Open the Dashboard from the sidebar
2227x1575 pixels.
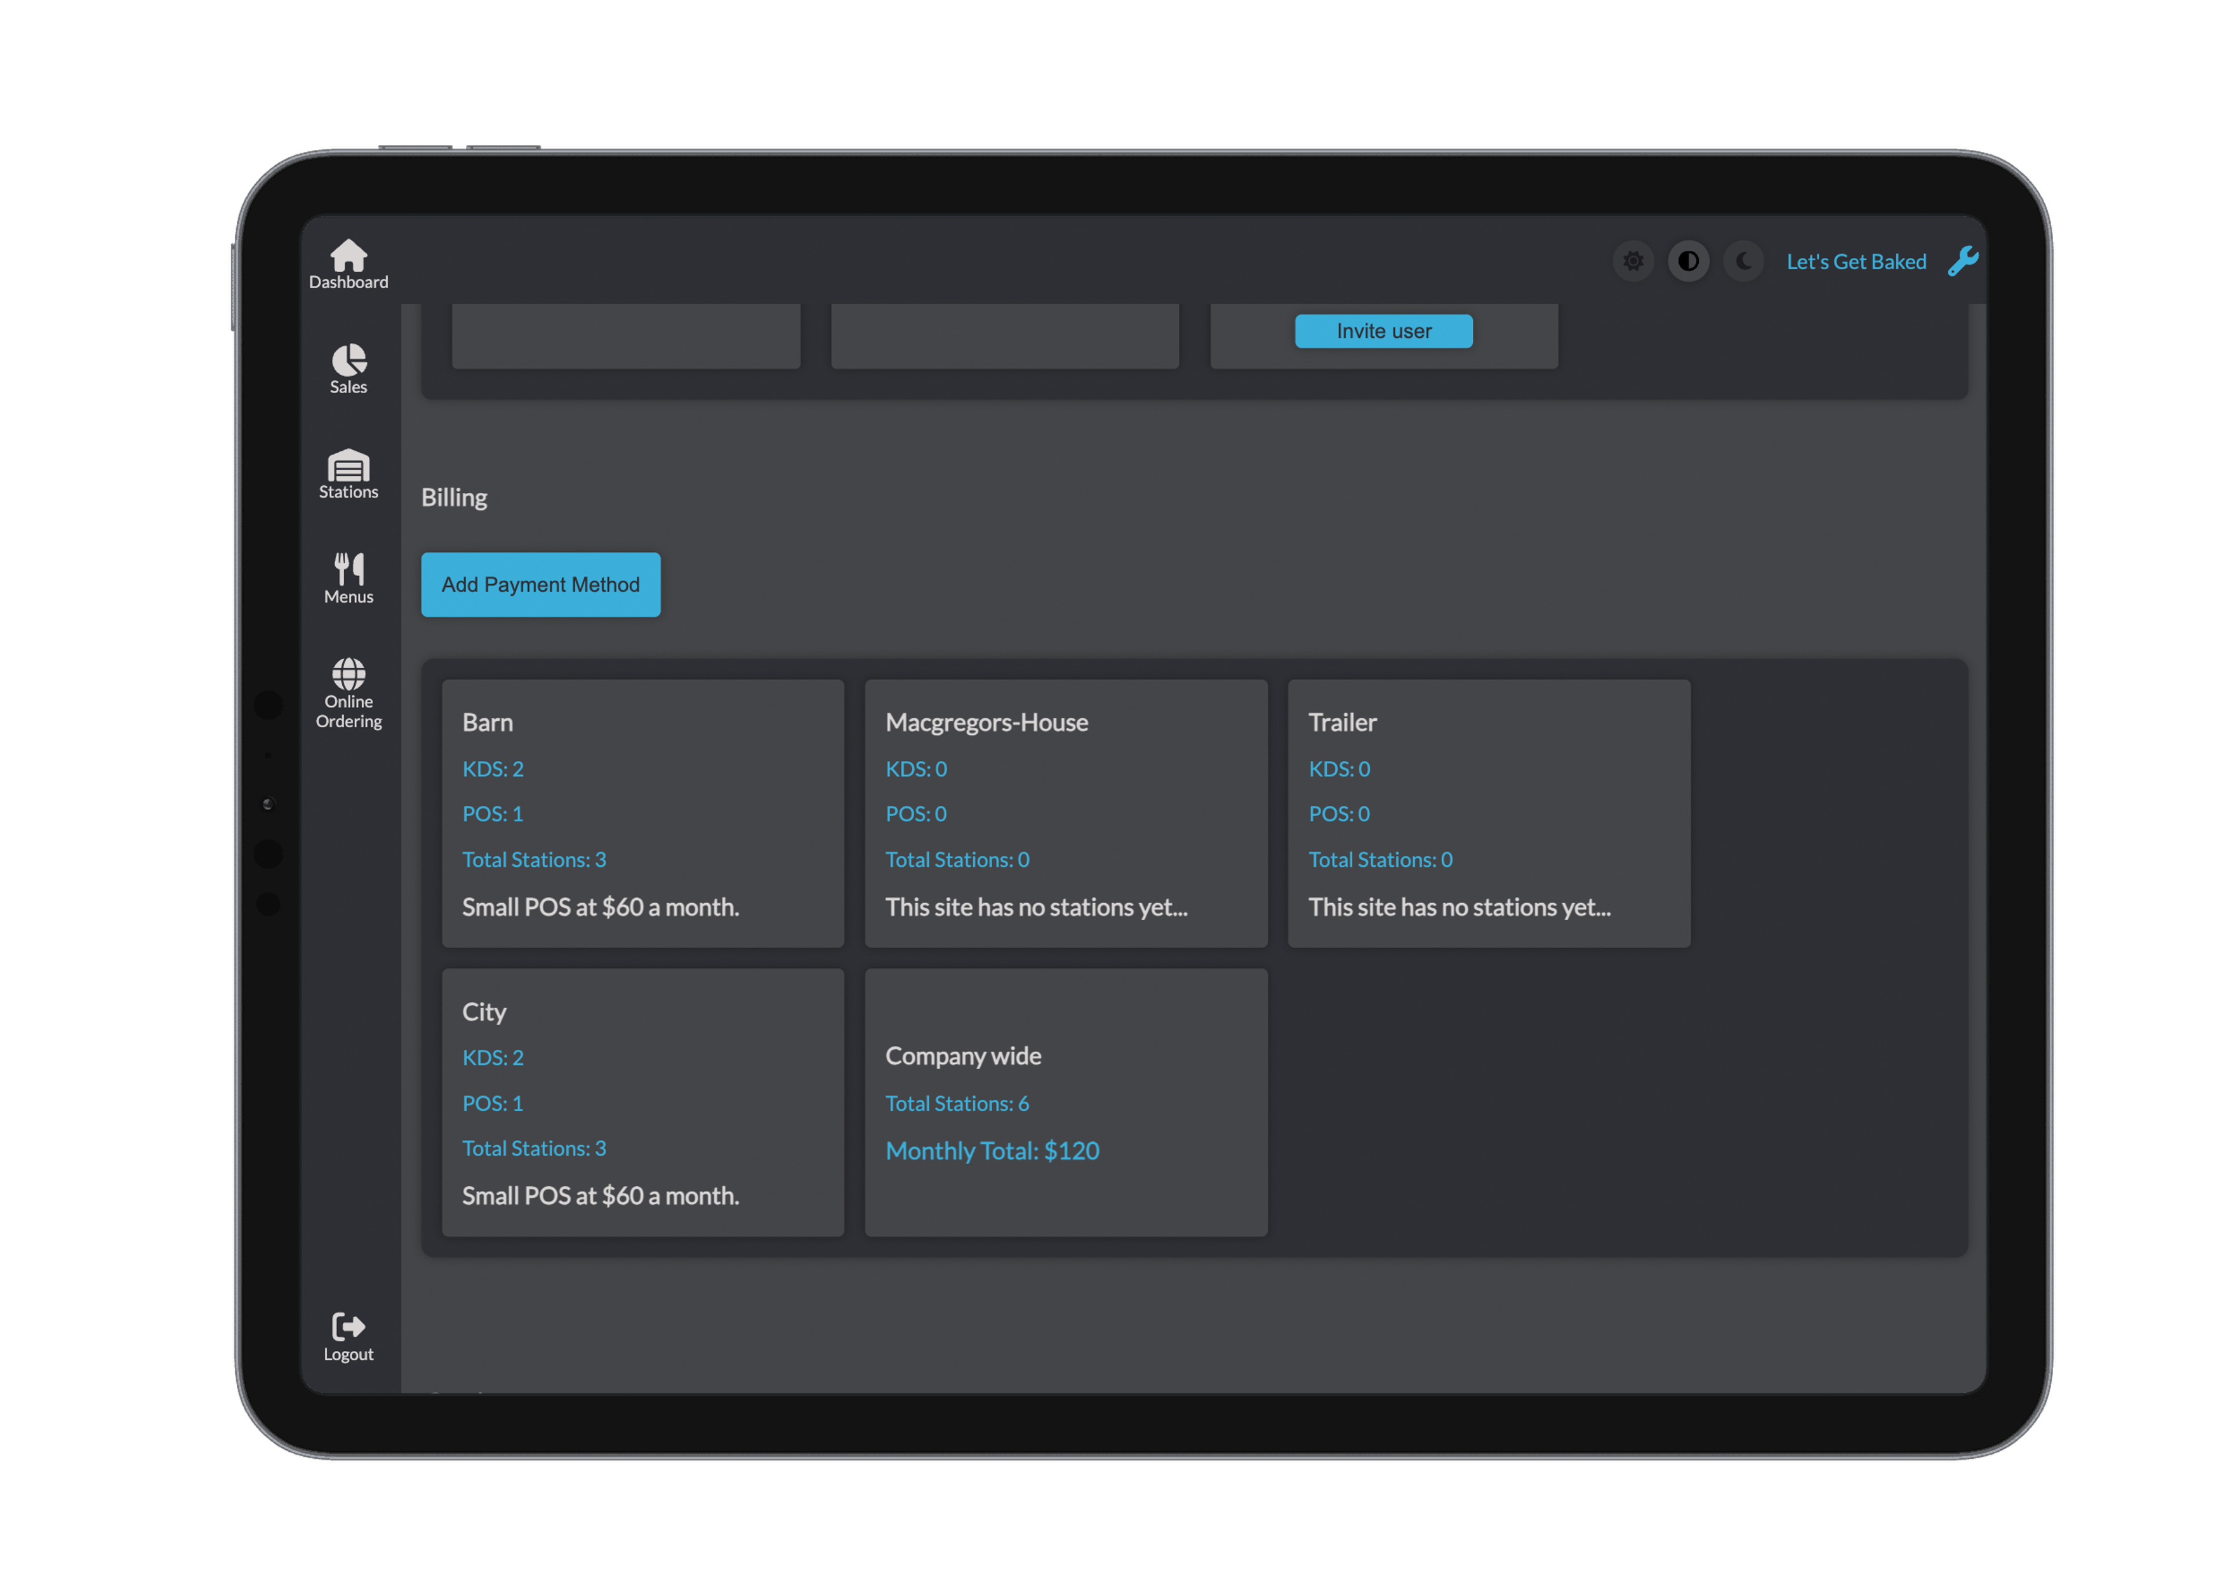[x=347, y=262]
